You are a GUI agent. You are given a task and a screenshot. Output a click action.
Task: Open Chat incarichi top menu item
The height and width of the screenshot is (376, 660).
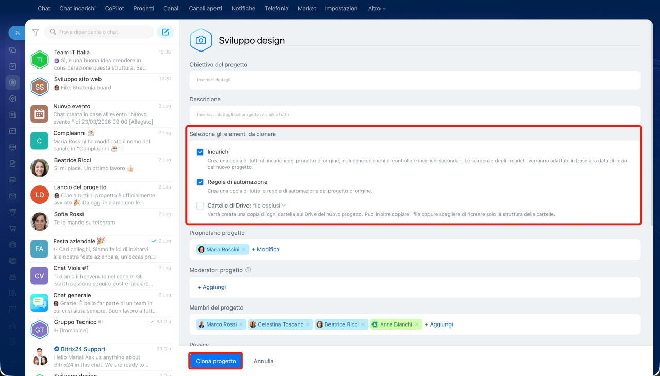77,8
